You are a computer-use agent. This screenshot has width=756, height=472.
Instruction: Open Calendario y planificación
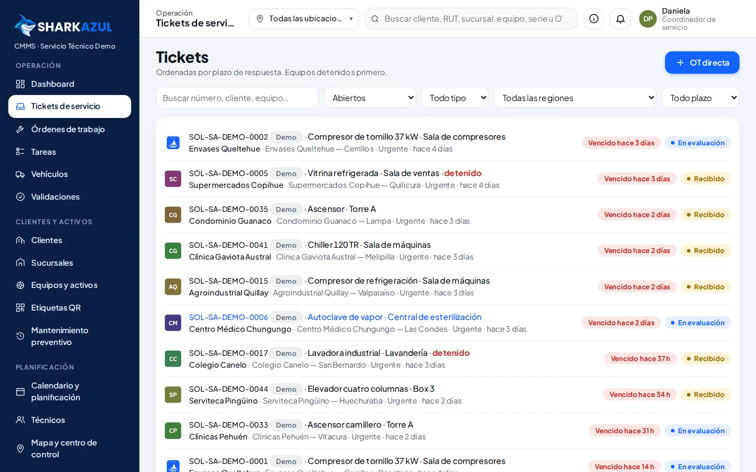[69, 391]
